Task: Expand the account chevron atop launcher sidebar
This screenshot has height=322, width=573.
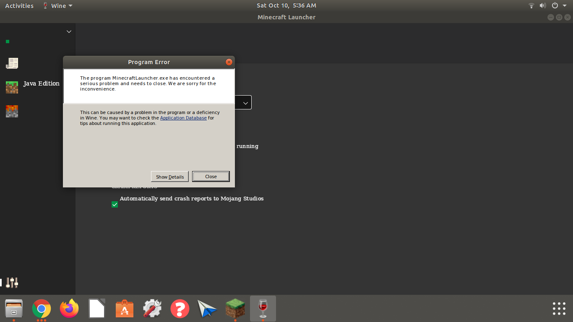Action: (x=69, y=31)
